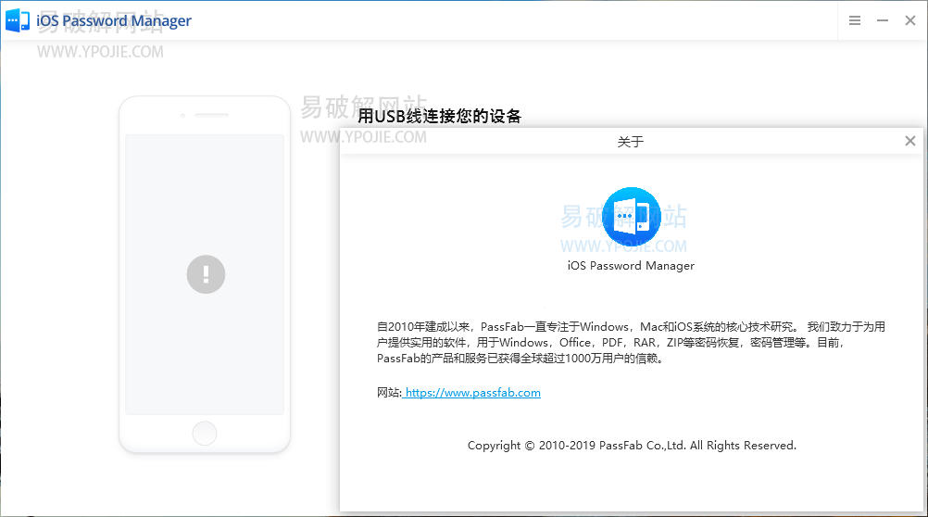
Task: Click the warning exclamation icon on phone
Action: (206, 274)
